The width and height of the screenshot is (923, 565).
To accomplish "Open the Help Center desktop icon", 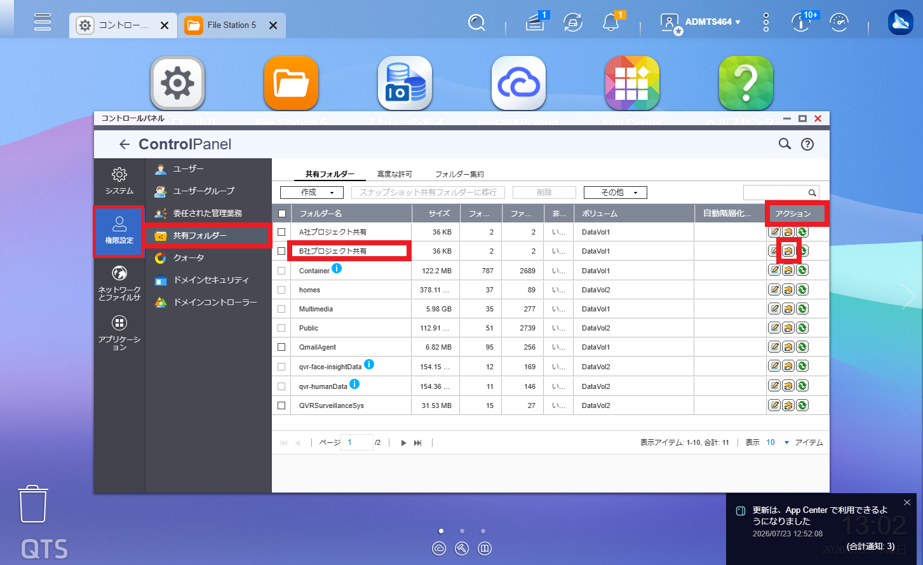I will tap(746, 83).
